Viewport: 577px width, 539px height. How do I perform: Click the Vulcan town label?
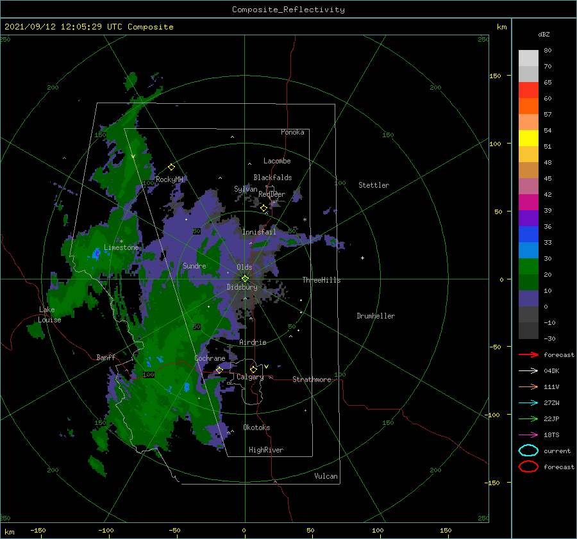tap(326, 476)
